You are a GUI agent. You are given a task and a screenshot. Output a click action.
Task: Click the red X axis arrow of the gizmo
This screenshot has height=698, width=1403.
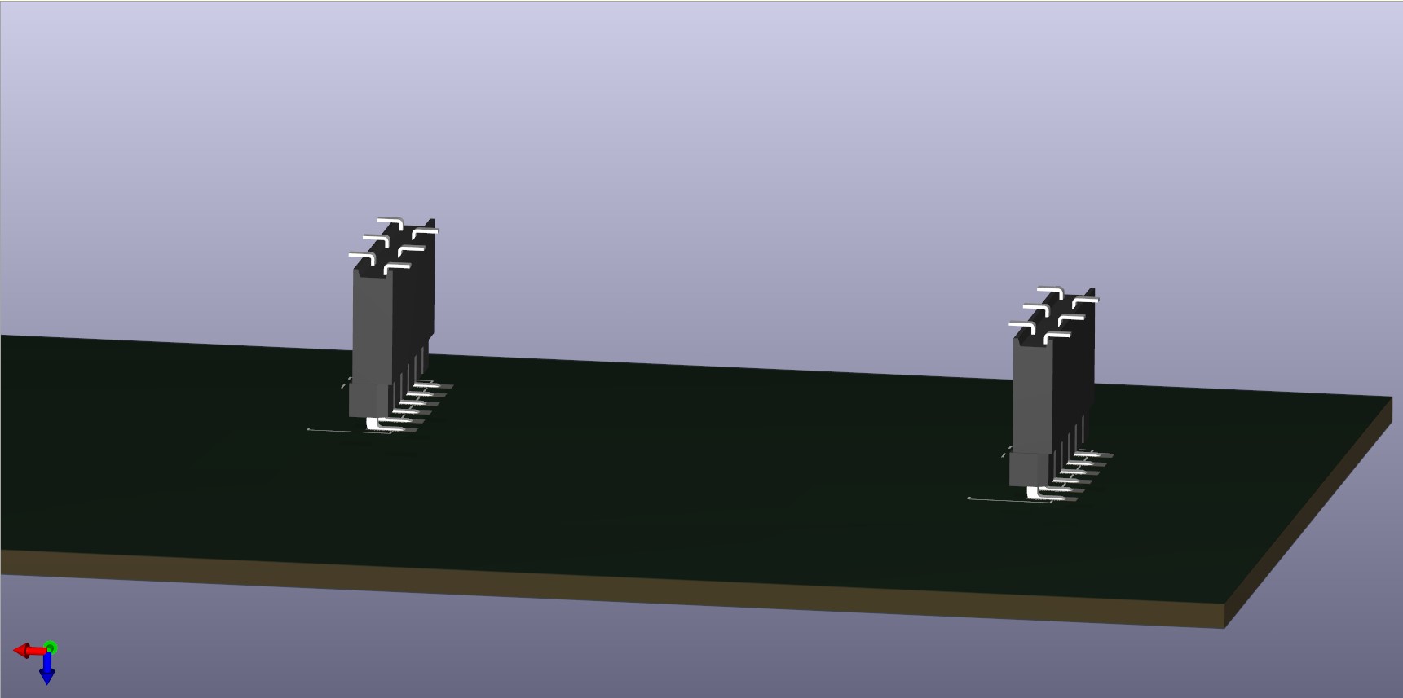coord(29,651)
